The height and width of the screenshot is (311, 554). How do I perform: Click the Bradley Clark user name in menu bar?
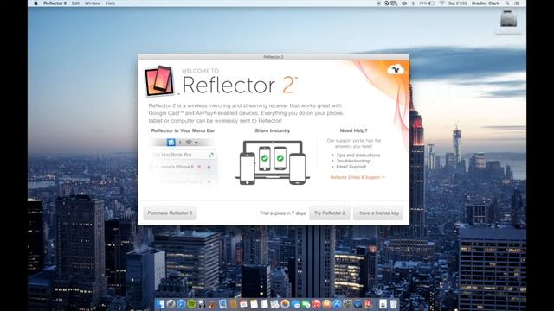(x=485, y=3)
